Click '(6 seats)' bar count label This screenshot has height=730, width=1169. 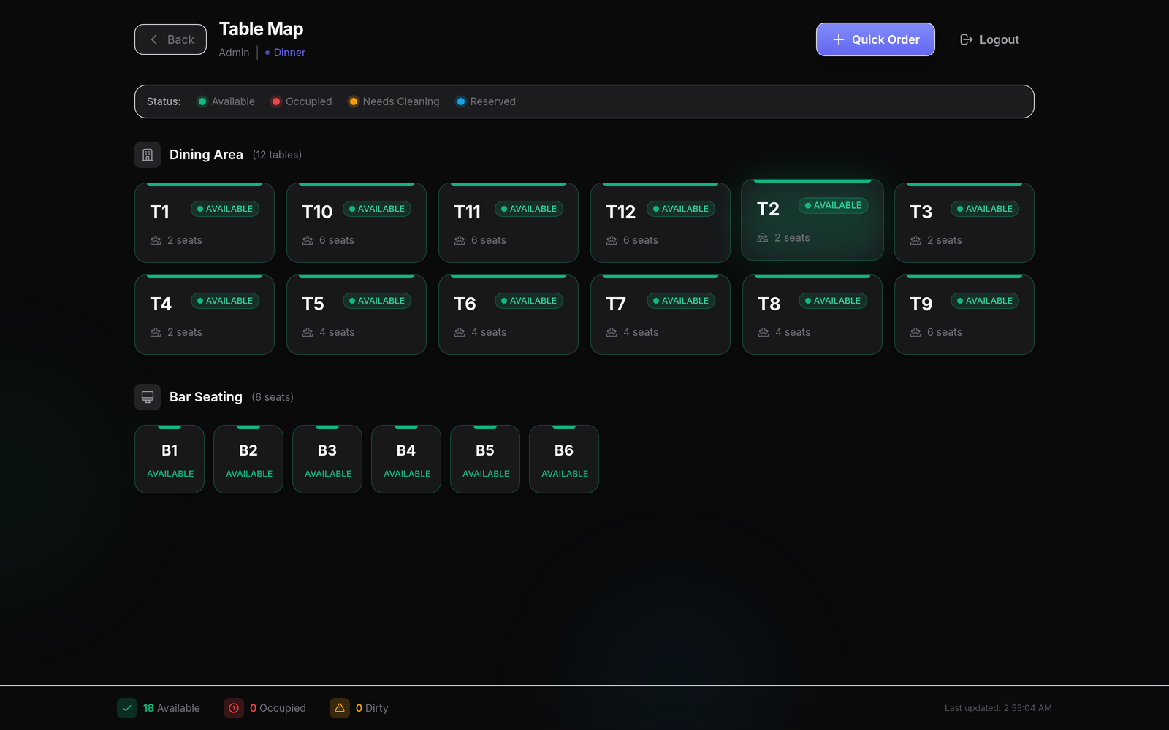(x=273, y=397)
